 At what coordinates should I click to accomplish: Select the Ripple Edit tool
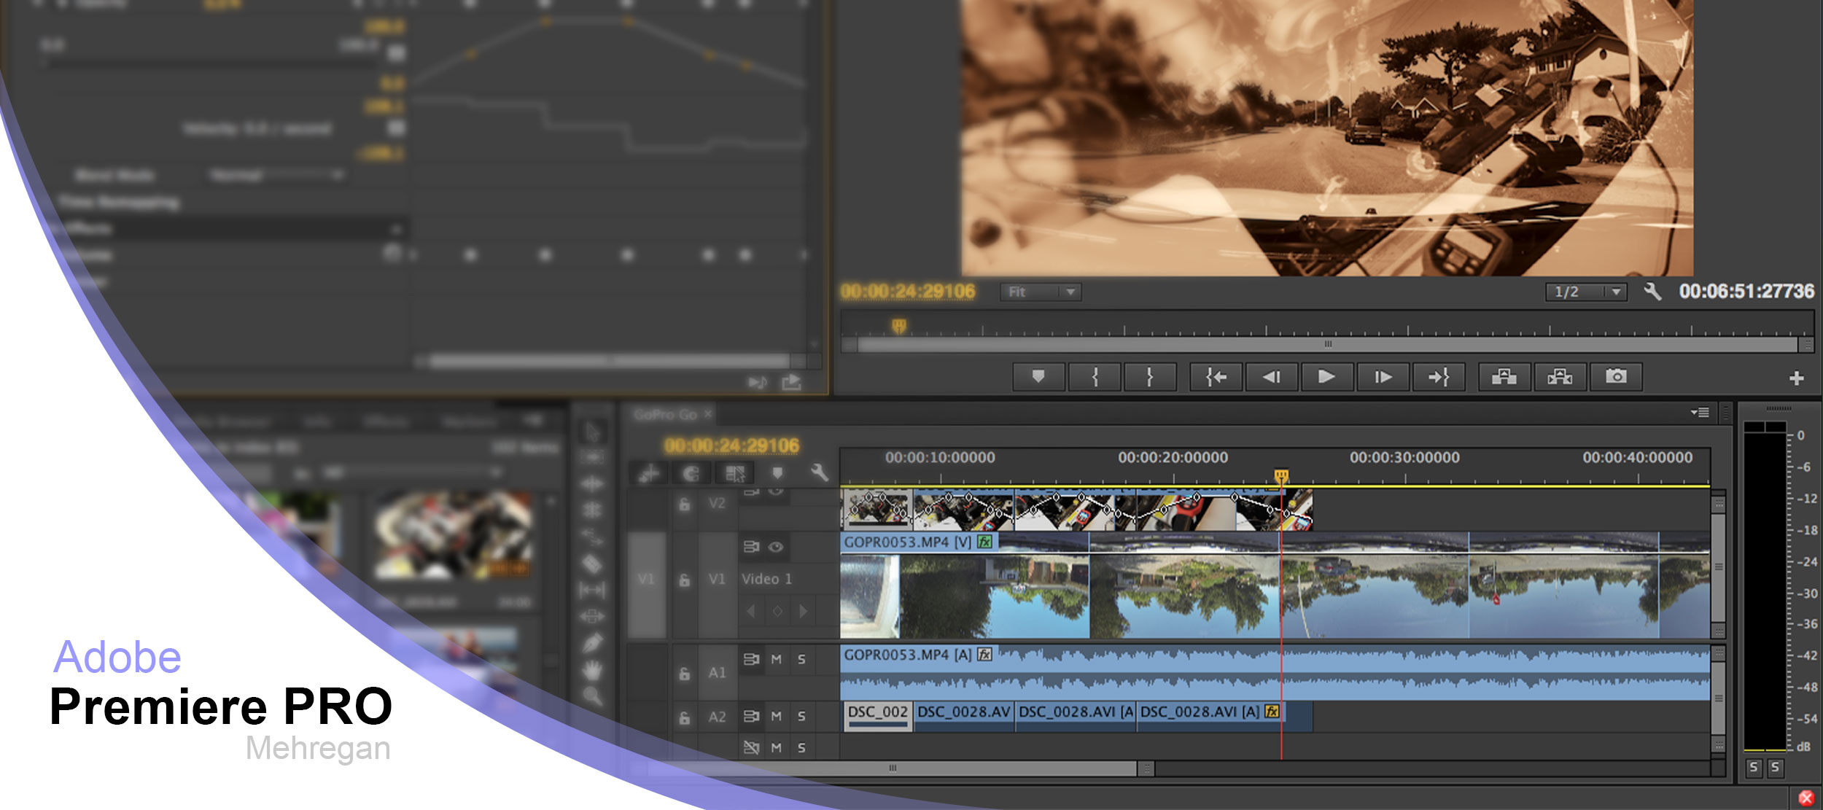[x=592, y=483]
